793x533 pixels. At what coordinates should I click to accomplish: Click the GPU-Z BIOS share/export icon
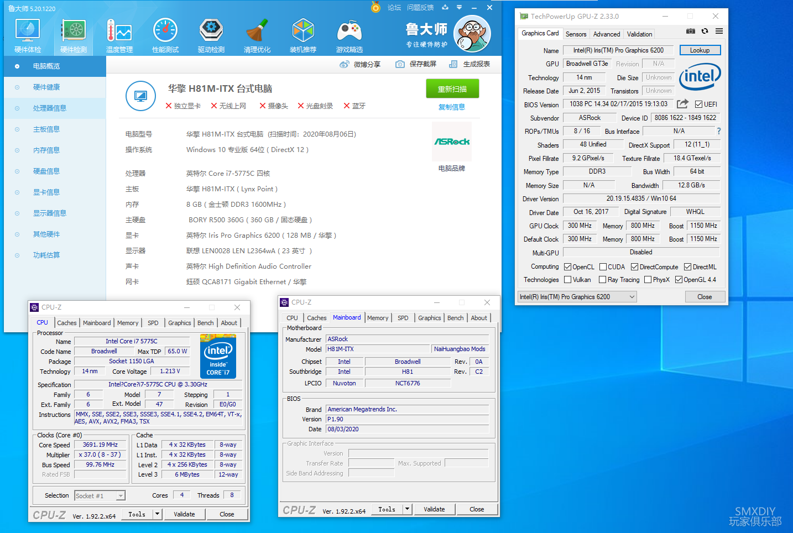[682, 104]
